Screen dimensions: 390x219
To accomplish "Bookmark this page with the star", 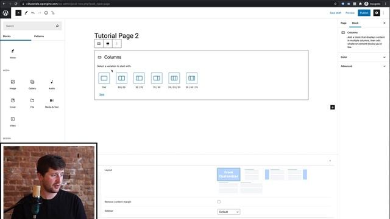I will 335,4.
